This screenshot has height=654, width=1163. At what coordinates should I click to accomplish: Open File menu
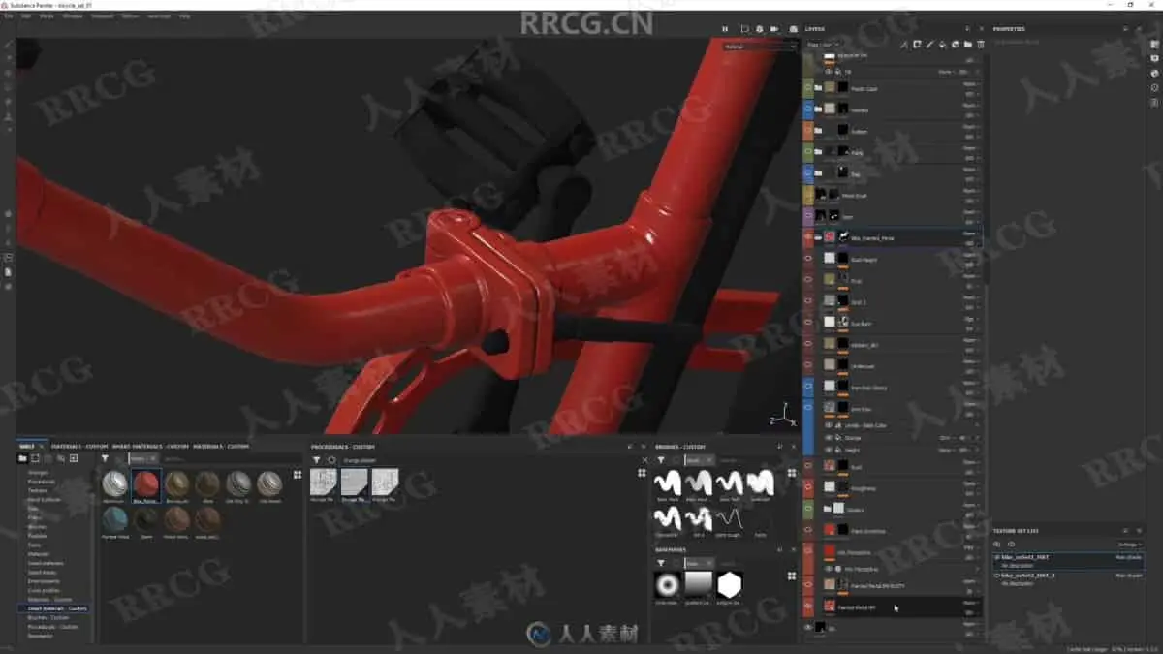(9, 16)
